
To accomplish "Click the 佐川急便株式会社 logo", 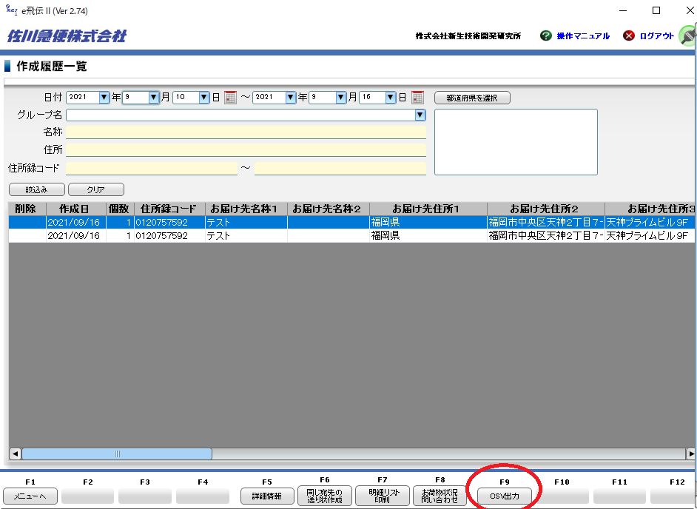I will 67,36.
